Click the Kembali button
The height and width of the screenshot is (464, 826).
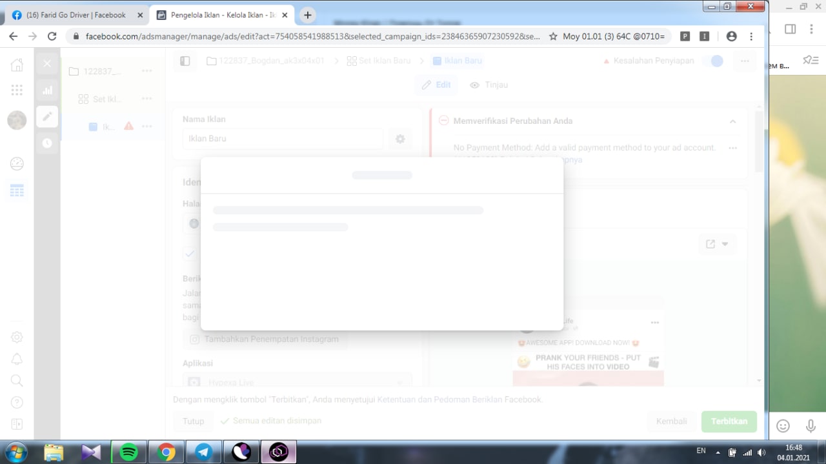coord(672,421)
